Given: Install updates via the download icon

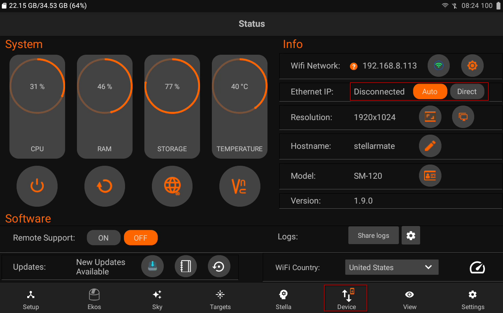Looking at the screenshot, I should [x=152, y=267].
